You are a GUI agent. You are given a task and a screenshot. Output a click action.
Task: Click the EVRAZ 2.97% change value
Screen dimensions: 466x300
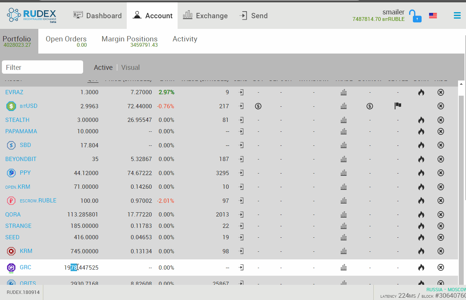point(167,92)
